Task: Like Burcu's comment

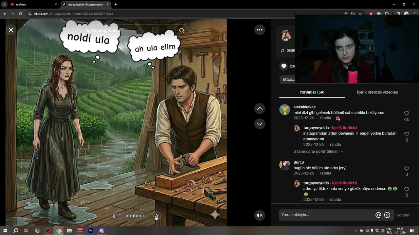Action: pyautogui.click(x=407, y=169)
